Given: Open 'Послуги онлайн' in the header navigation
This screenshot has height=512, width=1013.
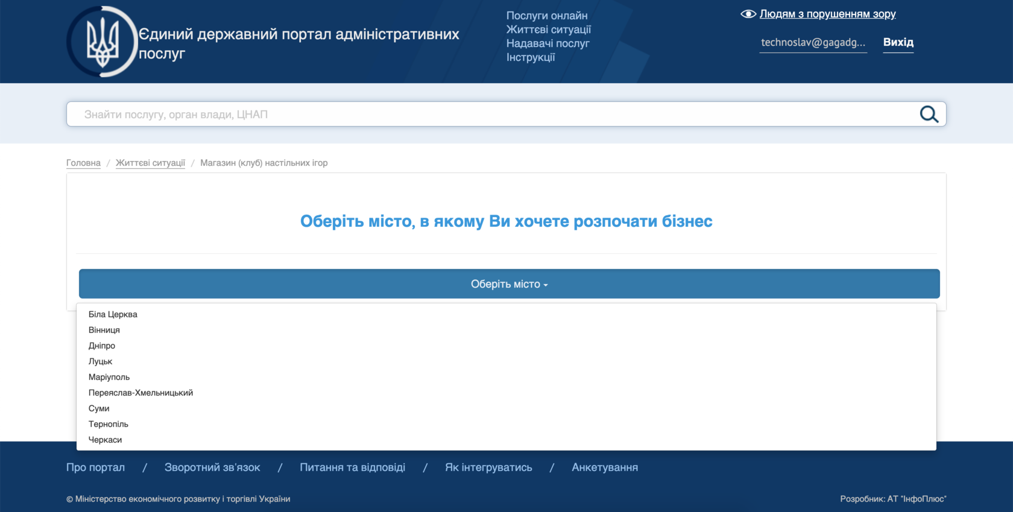Looking at the screenshot, I should pyautogui.click(x=547, y=16).
